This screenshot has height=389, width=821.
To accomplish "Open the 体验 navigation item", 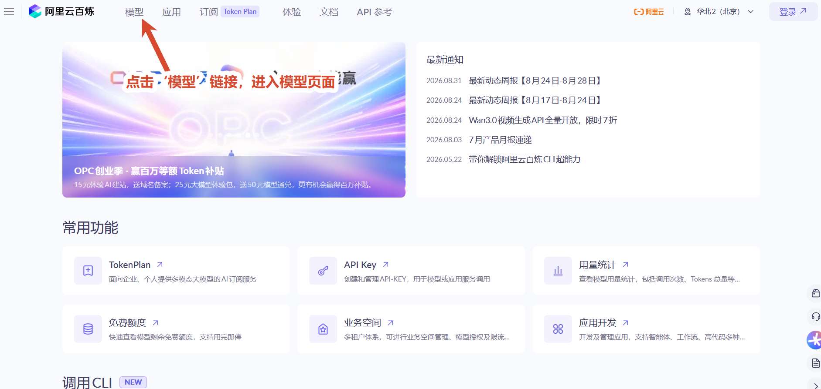I will [x=292, y=12].
